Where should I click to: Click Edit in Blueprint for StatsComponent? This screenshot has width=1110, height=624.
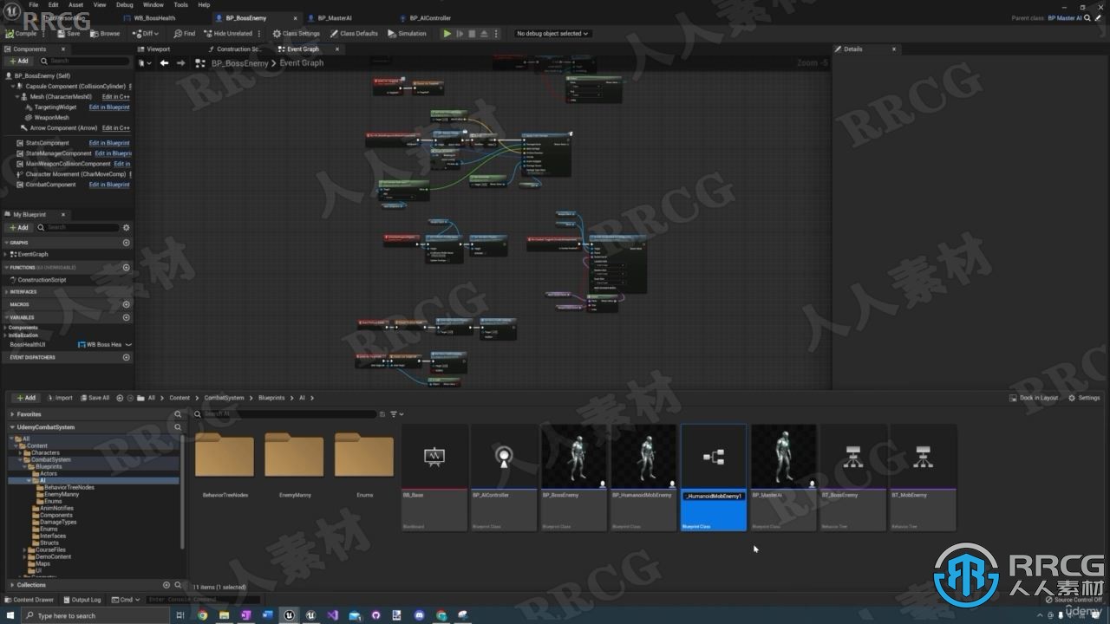(109, 143)
